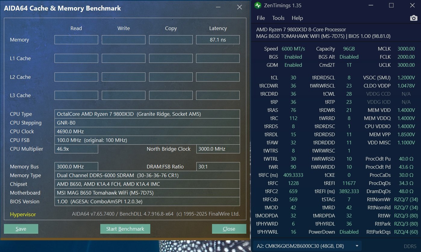The width and height of the screenshot is (421, 252).
Task: Click the Memory Copy result field
Action: 171,40
